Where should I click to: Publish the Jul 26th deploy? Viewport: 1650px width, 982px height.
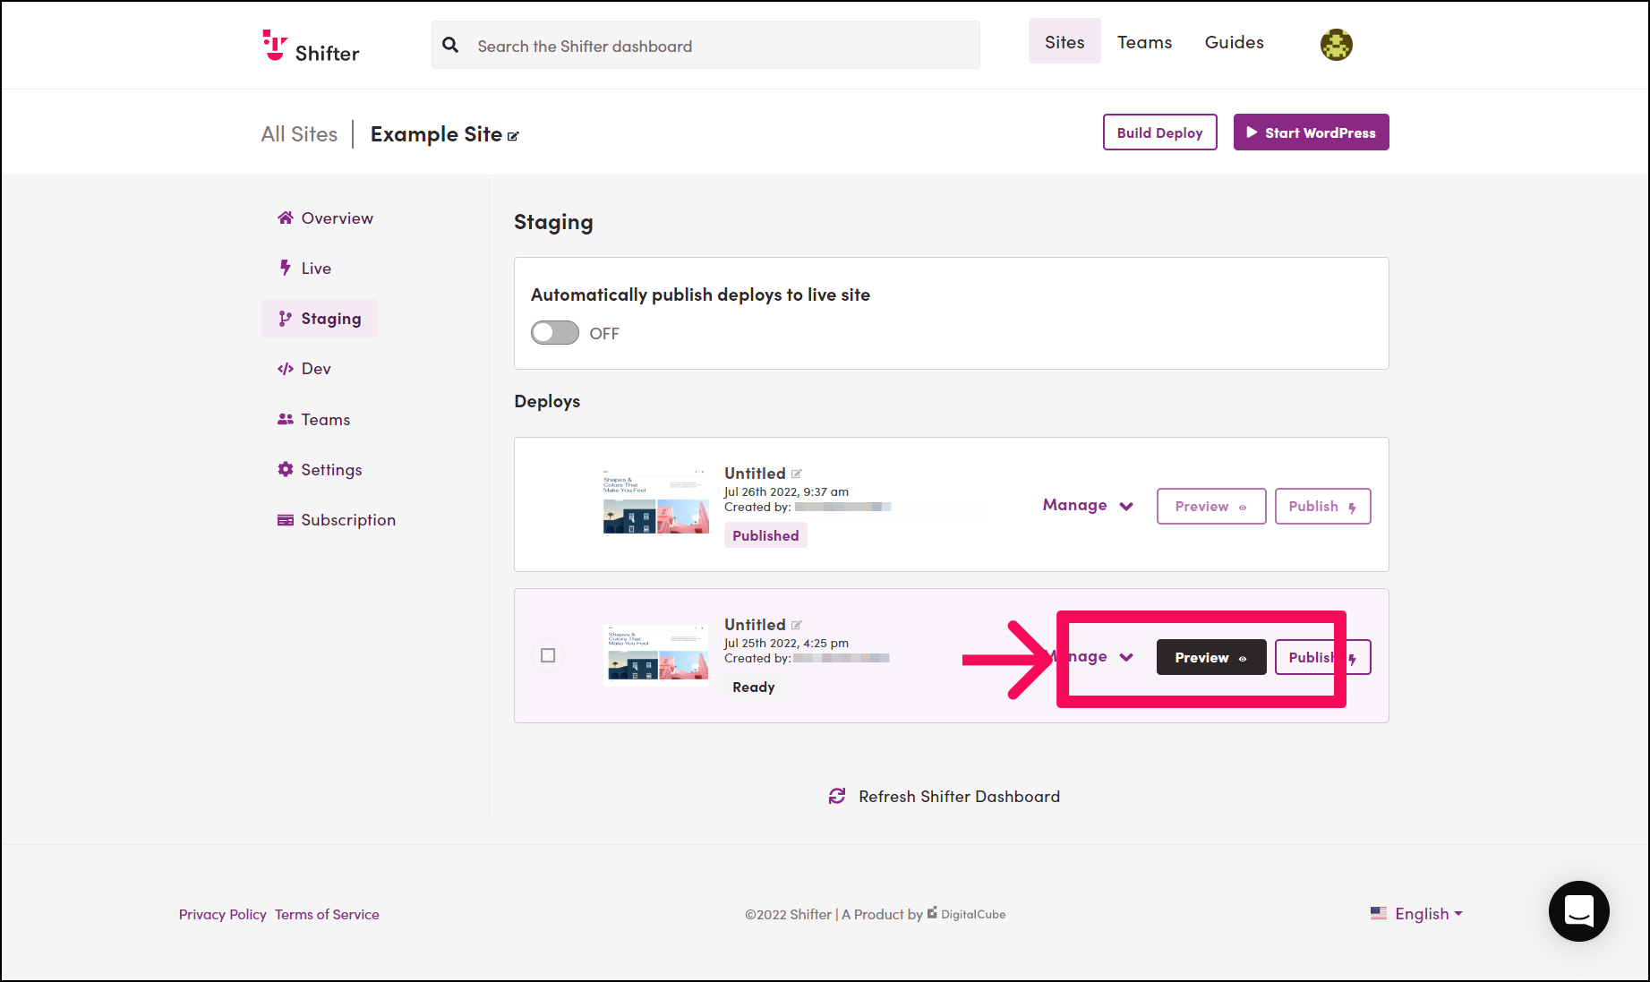[1323, 507]
